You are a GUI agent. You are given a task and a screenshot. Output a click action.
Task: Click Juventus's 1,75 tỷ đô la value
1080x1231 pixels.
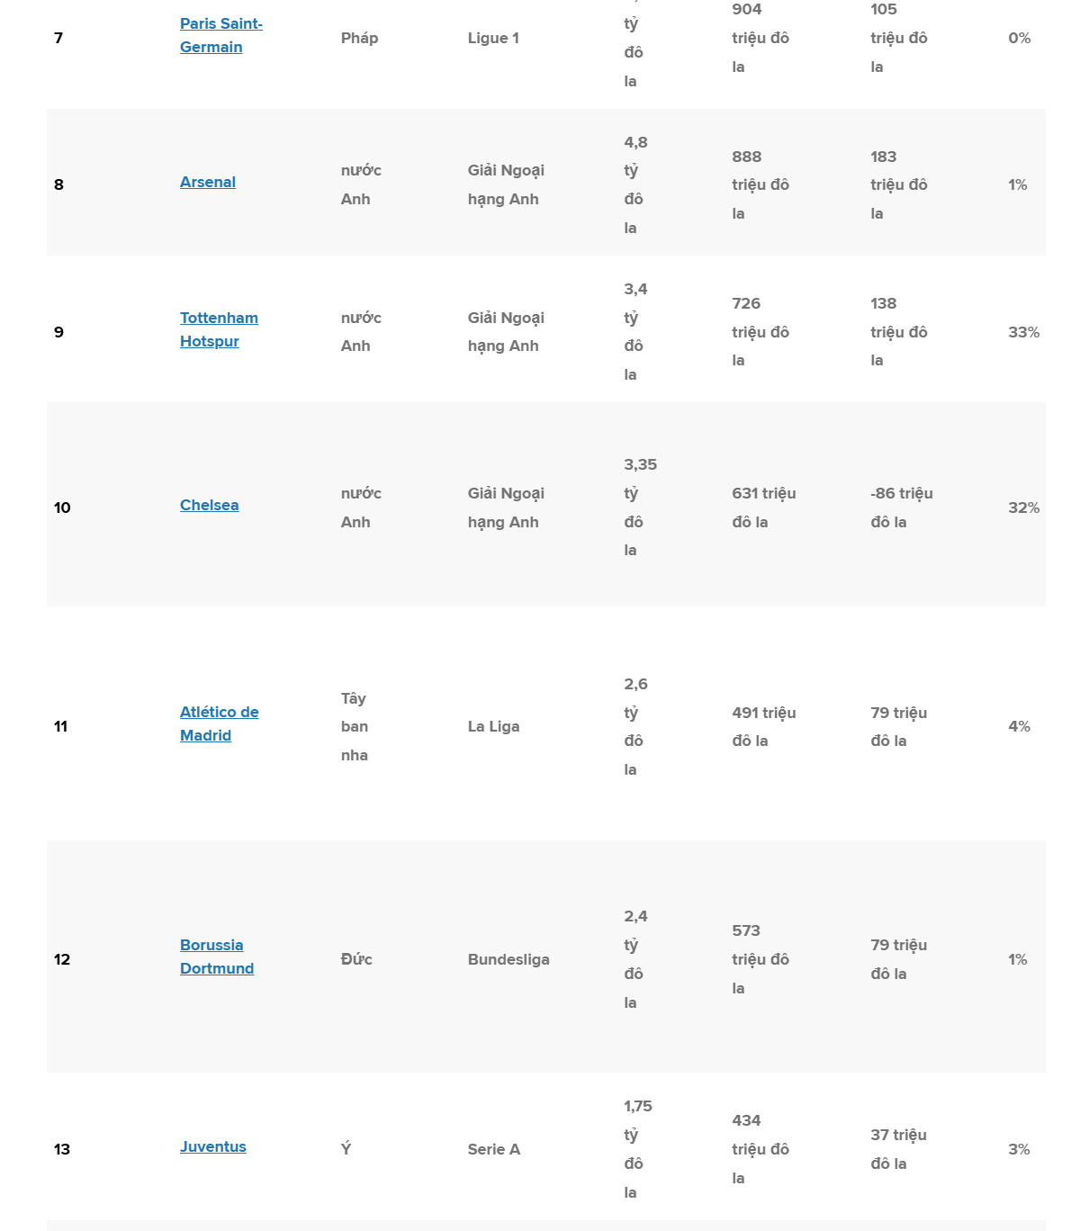638,1149
